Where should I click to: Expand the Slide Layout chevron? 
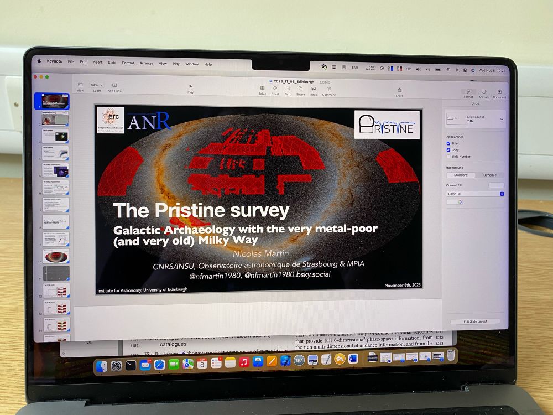[502, 120]
